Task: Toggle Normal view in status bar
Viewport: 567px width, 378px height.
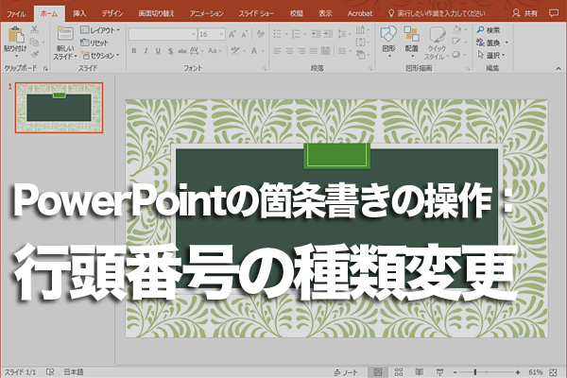Action: tap(378, 372)
